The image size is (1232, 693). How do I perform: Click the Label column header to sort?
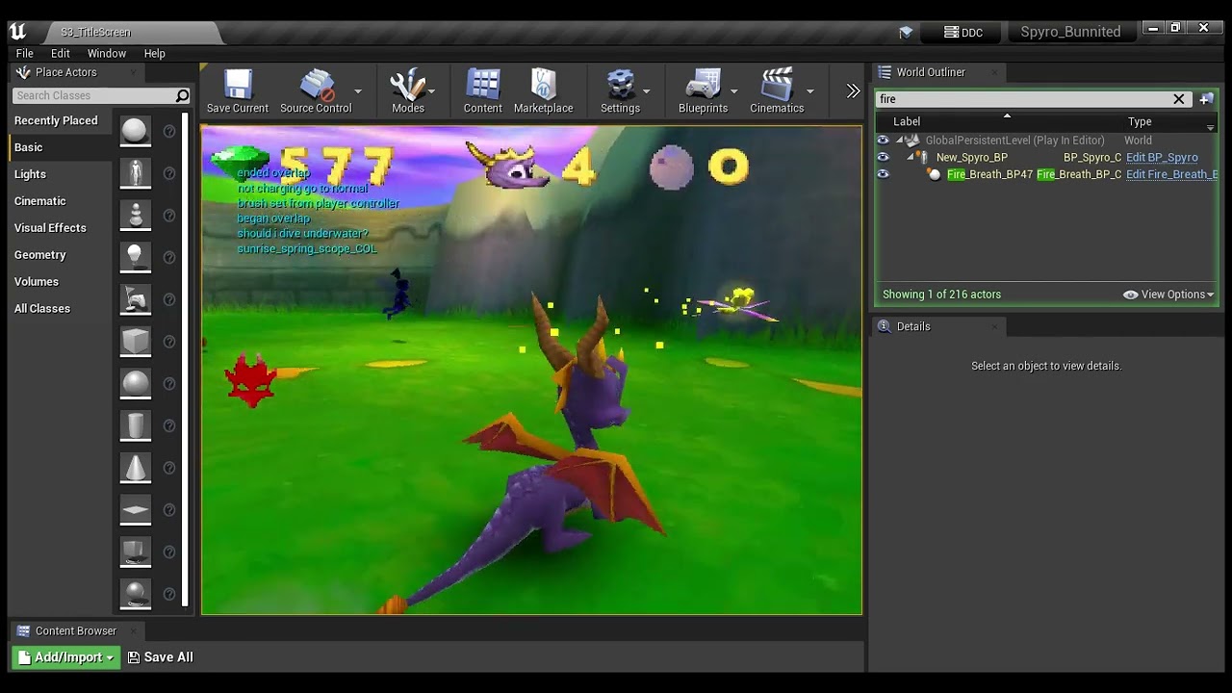tap(907, 122)
